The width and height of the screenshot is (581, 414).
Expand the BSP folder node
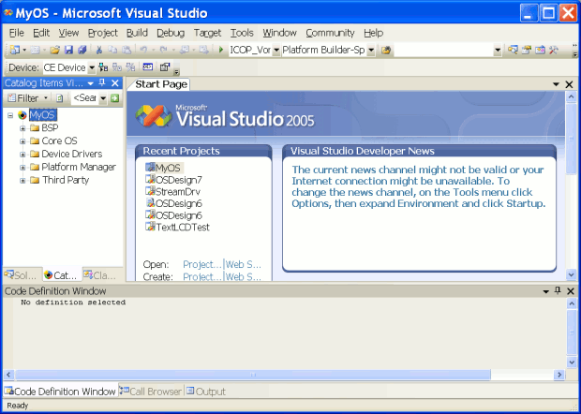tap(22, 128)
